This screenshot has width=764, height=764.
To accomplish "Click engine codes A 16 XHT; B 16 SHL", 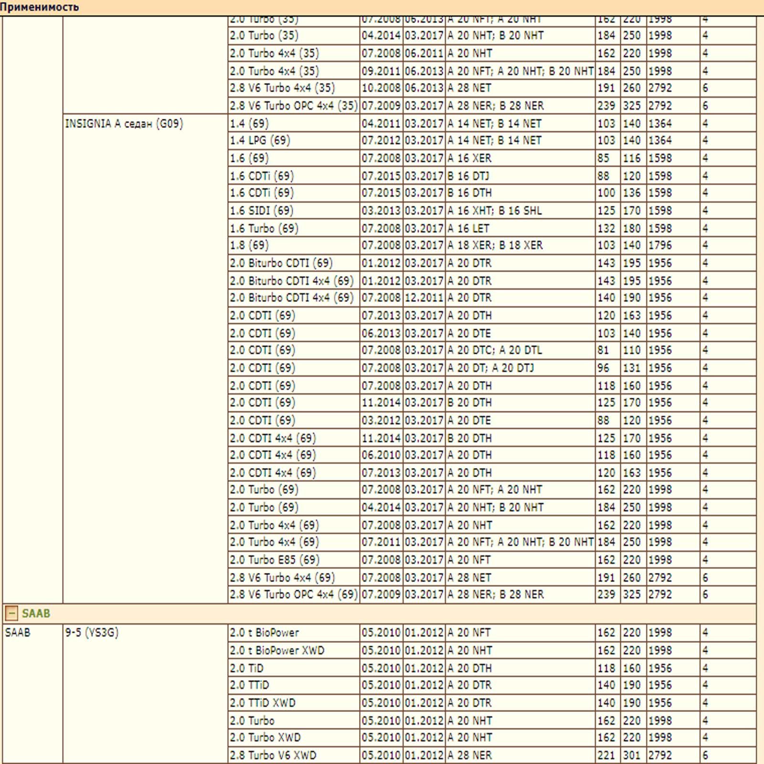I will pos(495,211).
